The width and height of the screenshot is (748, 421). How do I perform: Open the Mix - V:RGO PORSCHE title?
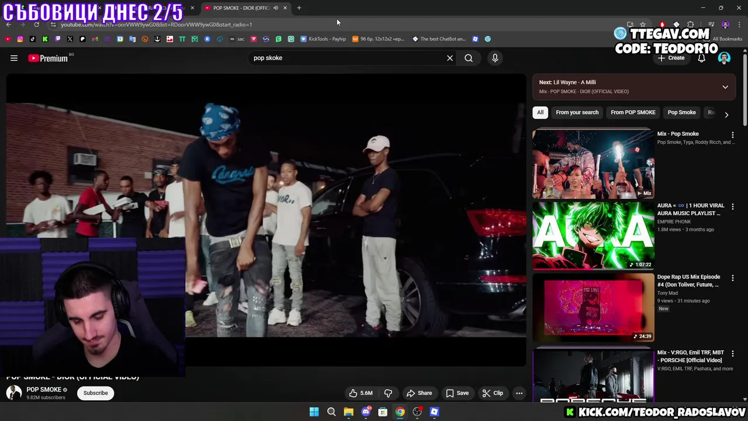pyautogui.click(x=691, y=356)
